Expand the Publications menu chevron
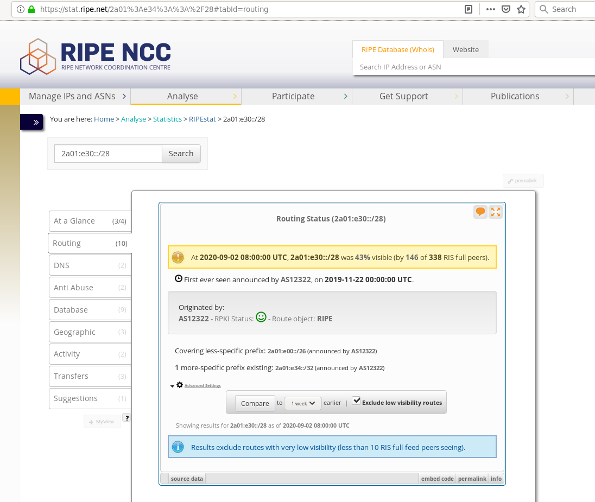The image size is (595, 502). 567,97
